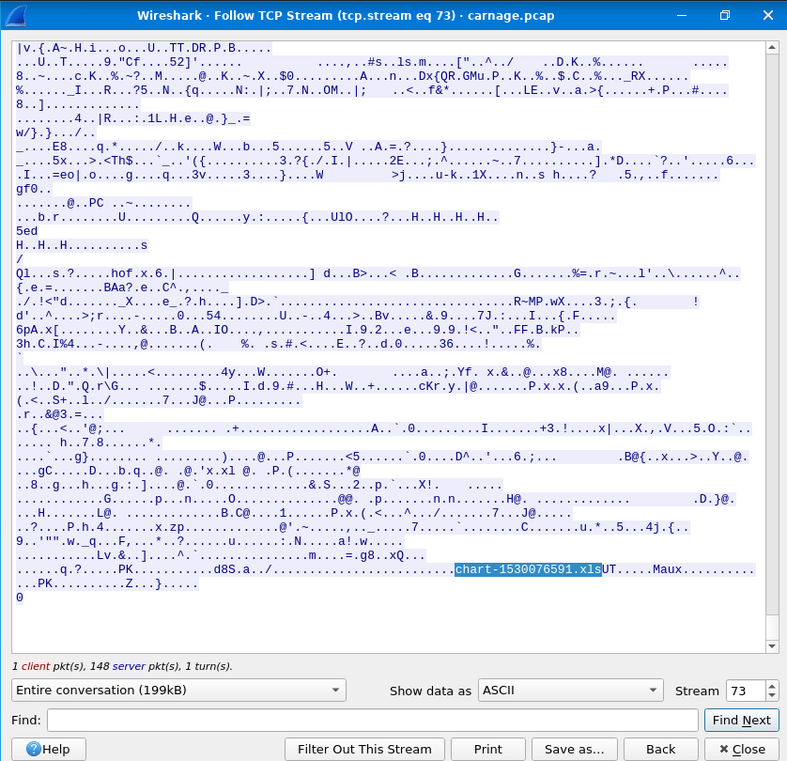Click the Help button

(x=49, y=749)
